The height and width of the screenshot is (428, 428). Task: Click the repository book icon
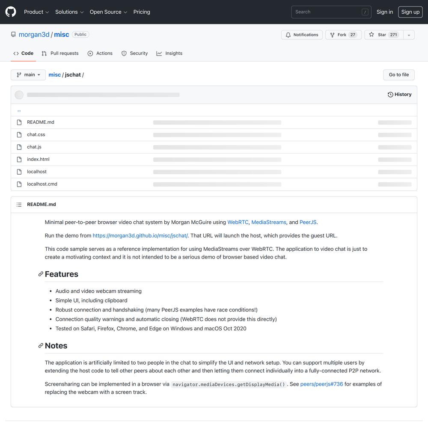[13, 34]
